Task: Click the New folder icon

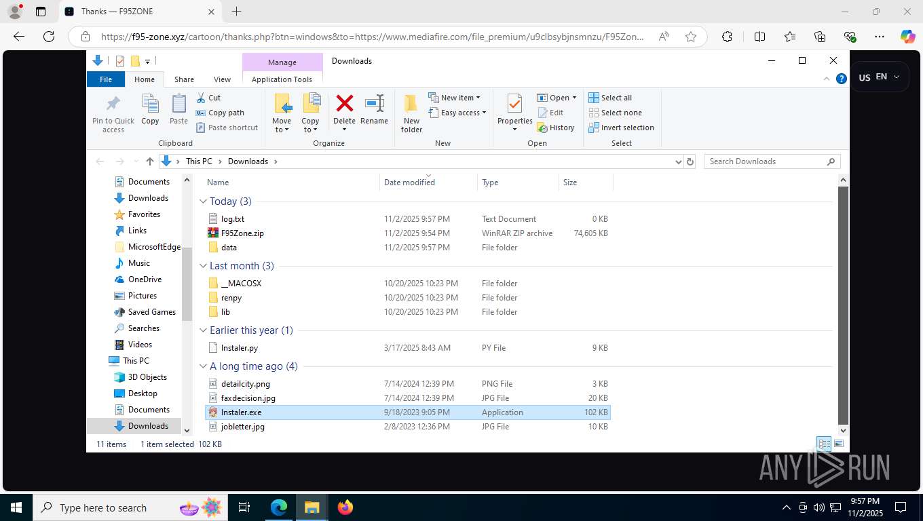Action: tap(411, 103)
